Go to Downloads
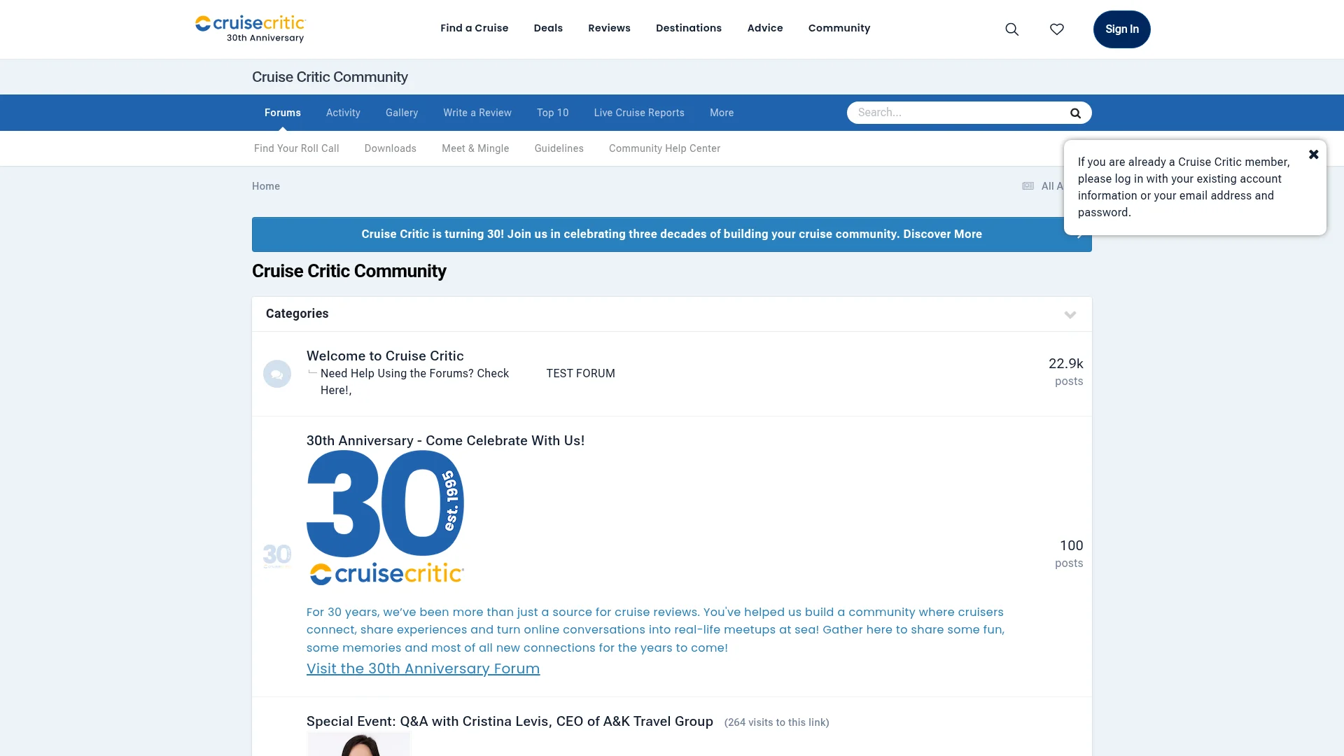Viewport: 1344px width, 756px height. [x=391, y=148]
